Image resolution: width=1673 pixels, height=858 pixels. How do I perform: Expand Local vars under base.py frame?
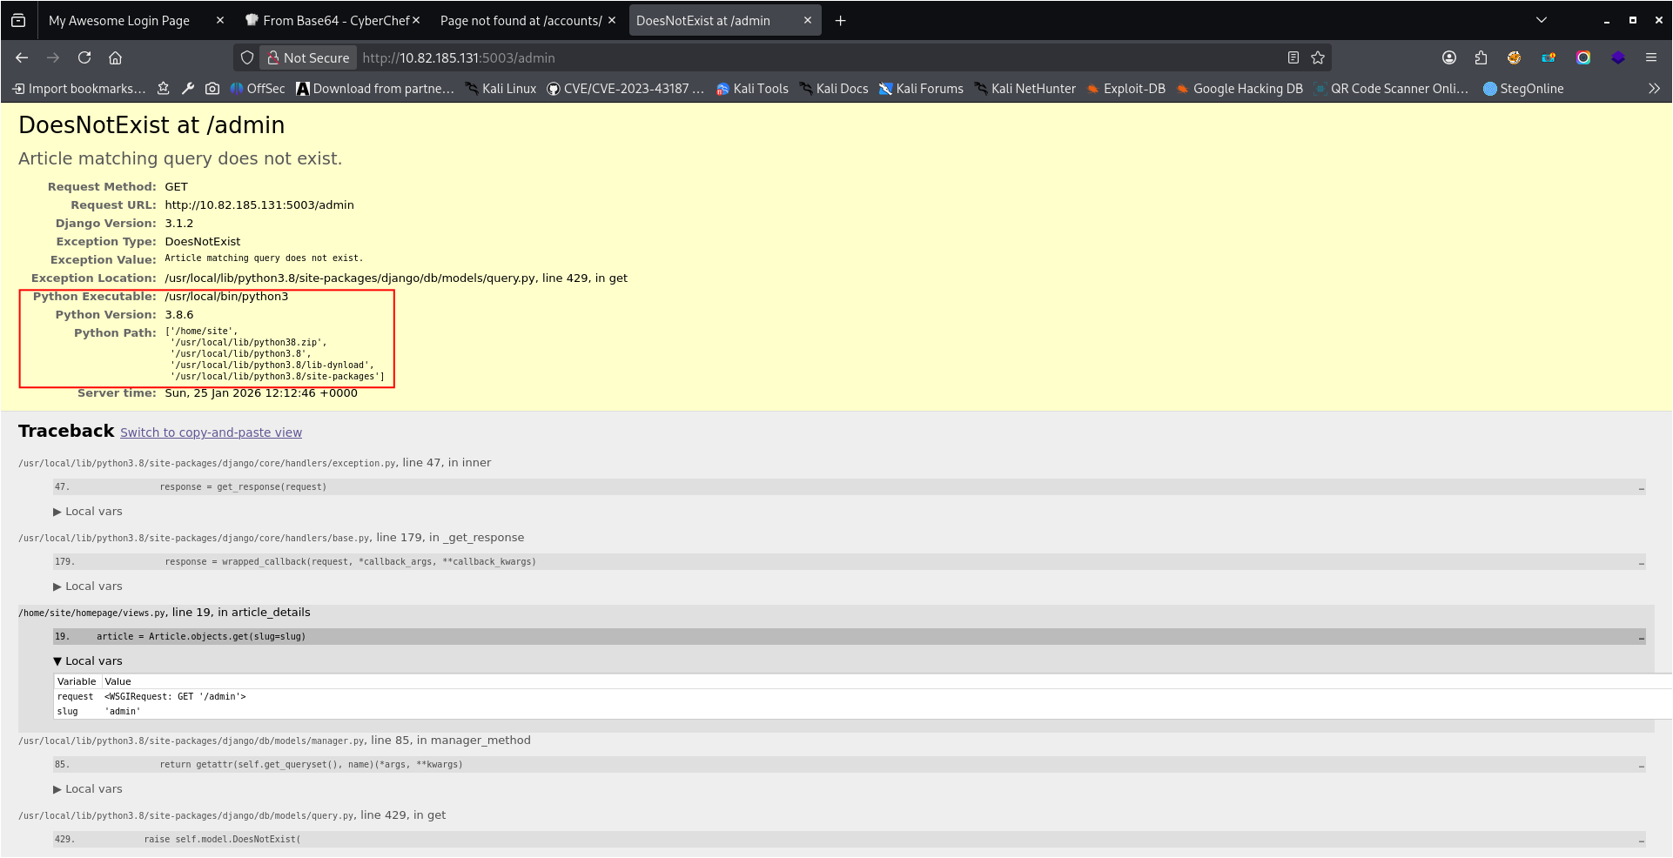tap(88, 587)
